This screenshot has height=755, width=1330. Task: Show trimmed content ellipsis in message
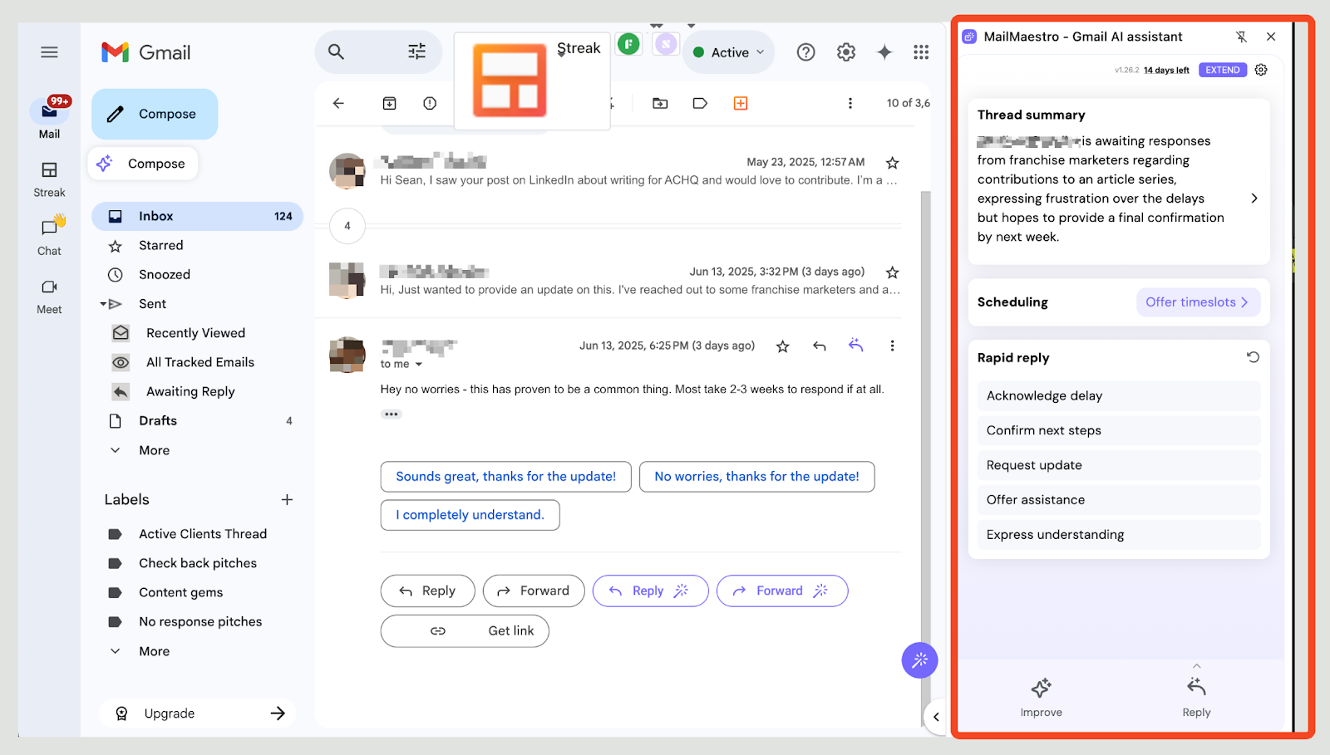[x=392, y=414]
